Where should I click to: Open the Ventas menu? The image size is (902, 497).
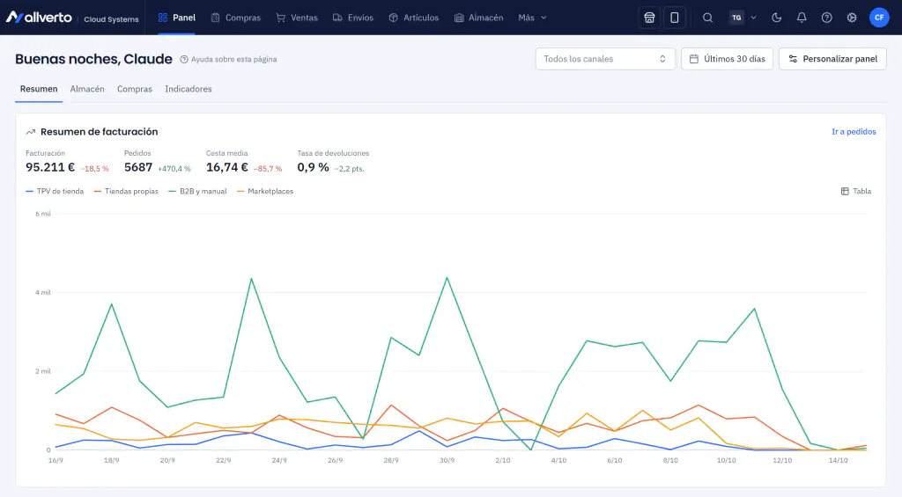297,18
